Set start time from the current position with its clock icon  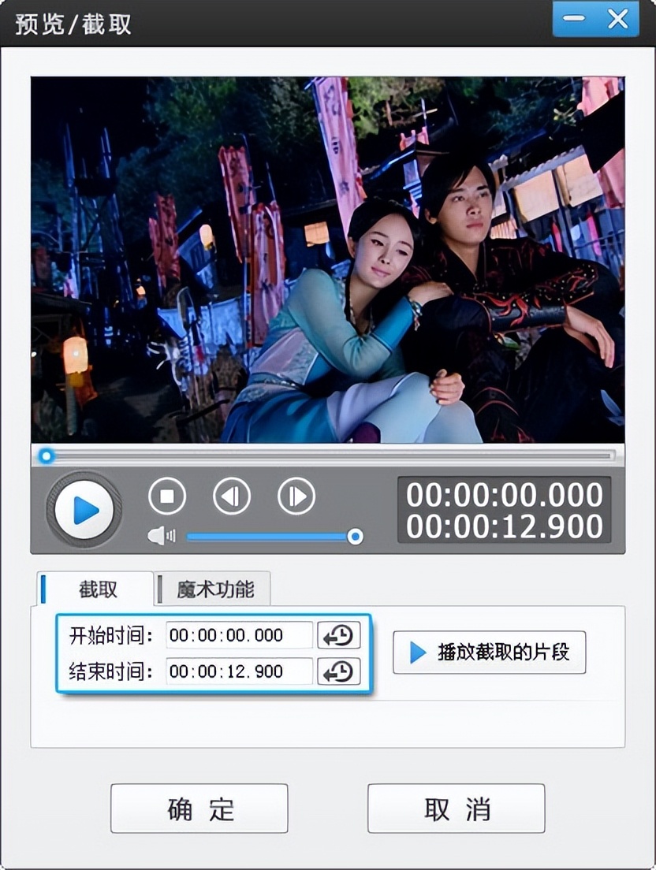(x=338, y=635)
